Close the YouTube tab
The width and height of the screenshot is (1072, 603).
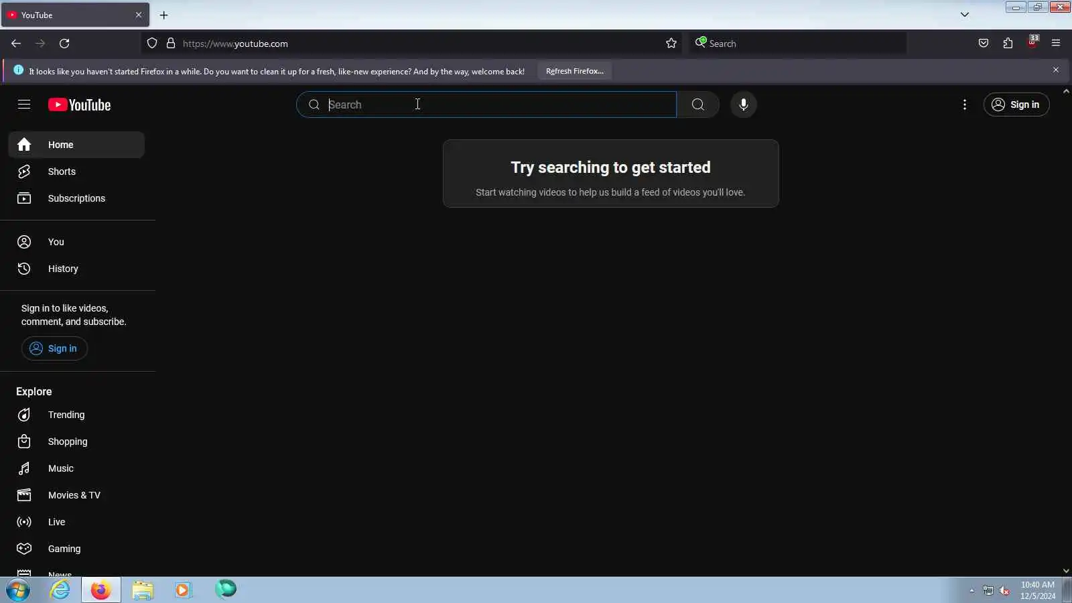click(139, 15)
